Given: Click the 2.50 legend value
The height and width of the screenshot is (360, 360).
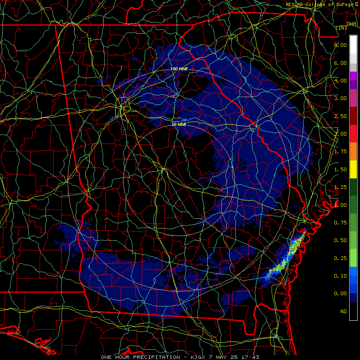Looking at the screenshot, I should [x=340, y=116].
